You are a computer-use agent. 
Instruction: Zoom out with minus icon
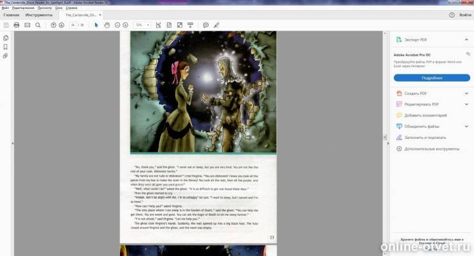(118, 25)
